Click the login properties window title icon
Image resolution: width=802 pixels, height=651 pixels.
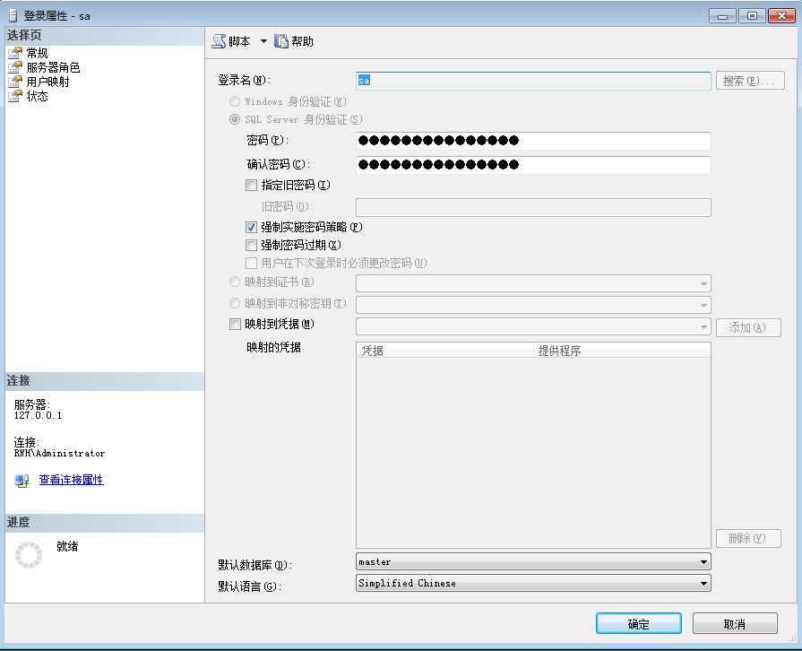(x=13, y=16)
